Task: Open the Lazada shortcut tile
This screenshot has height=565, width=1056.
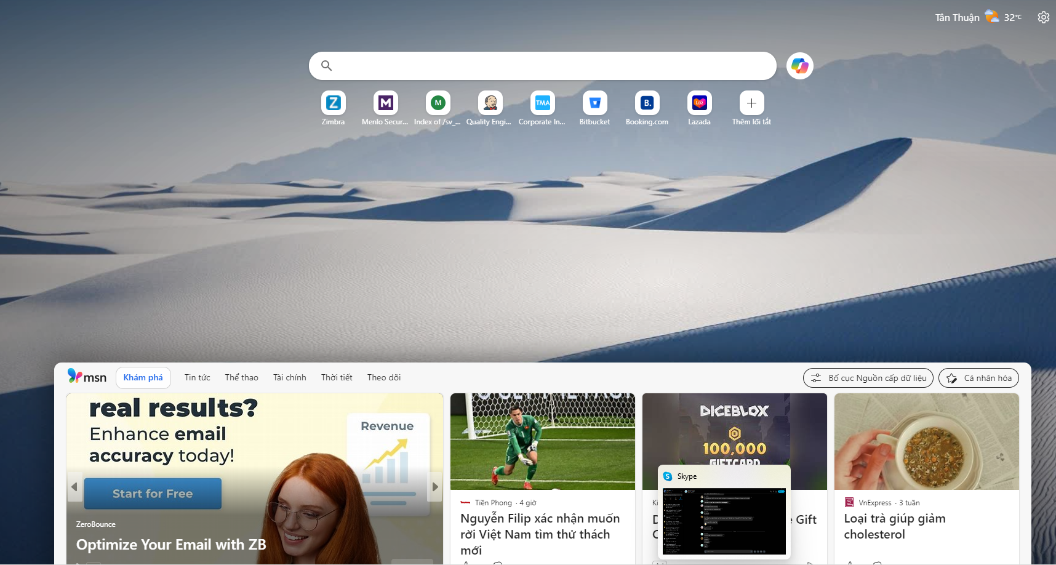Action: tap(699, 103)
